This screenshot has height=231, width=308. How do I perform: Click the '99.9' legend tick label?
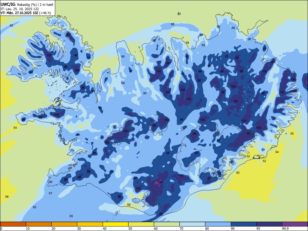[x=285, y=229]
